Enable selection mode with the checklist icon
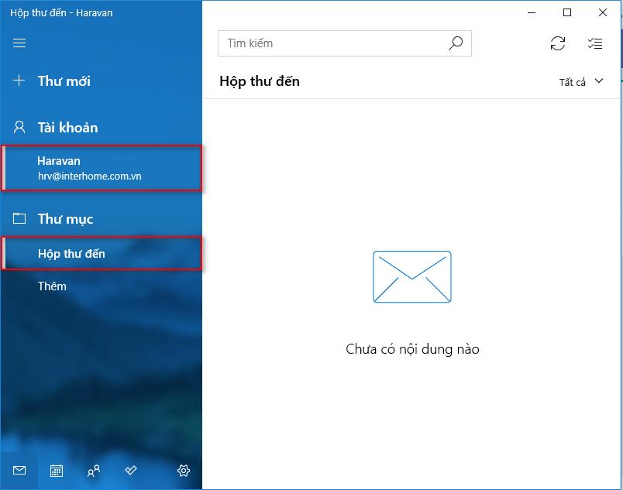 [595, 43]
